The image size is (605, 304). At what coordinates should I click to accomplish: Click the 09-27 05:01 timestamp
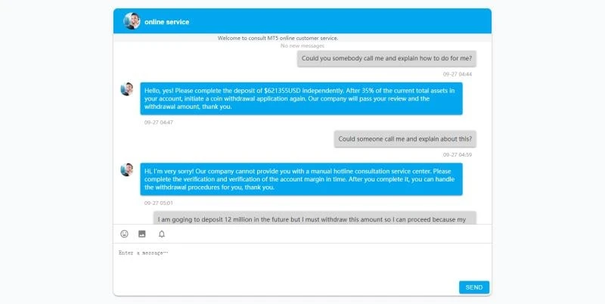pyautogui.click(x=159, y=203)
